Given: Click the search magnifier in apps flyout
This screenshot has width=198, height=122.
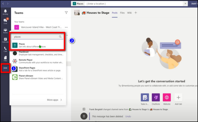Looking at the screenshot, I should [x=60, y=37].
